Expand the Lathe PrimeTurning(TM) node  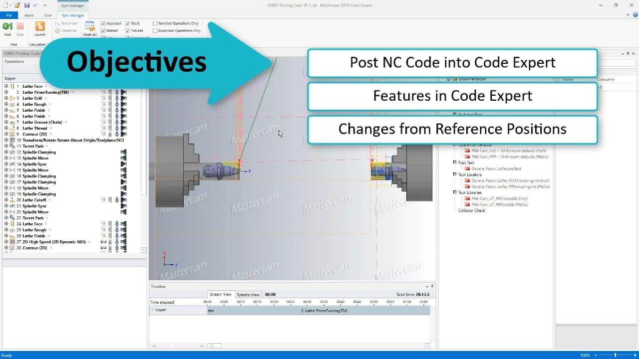6,92
